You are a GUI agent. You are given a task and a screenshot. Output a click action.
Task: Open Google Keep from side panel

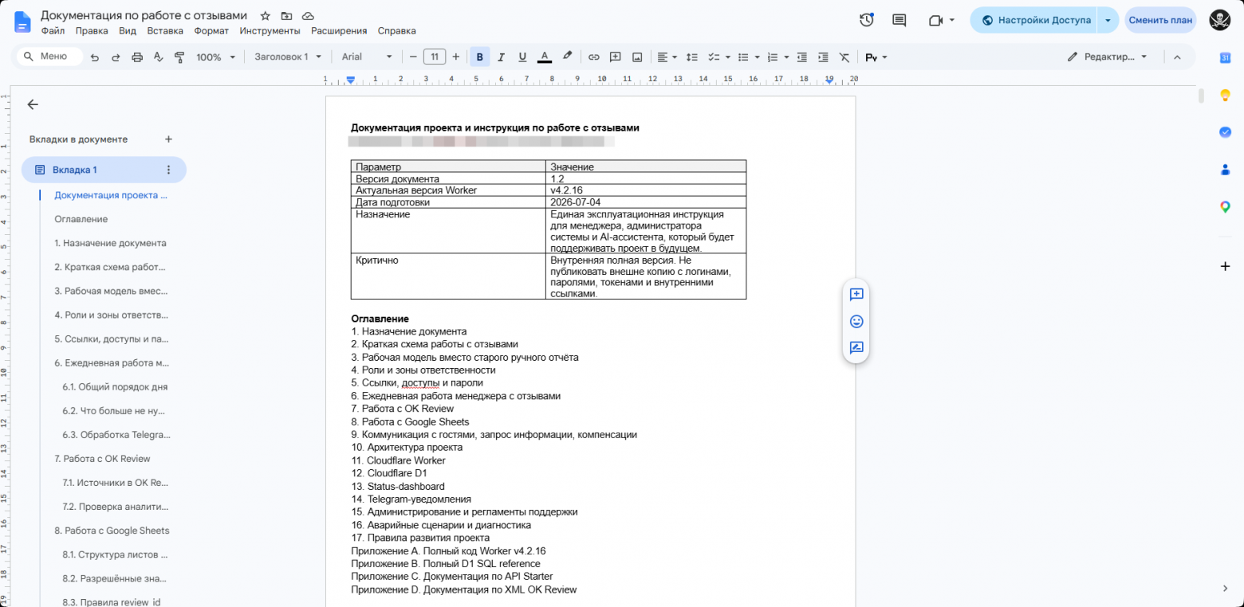[1226, 95]
